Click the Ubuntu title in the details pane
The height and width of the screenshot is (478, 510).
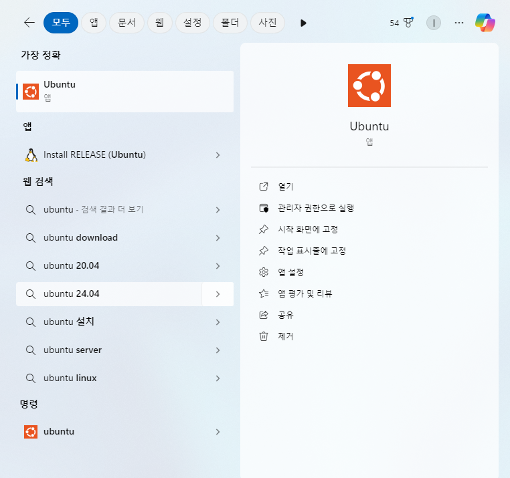(x=369, y=126)
